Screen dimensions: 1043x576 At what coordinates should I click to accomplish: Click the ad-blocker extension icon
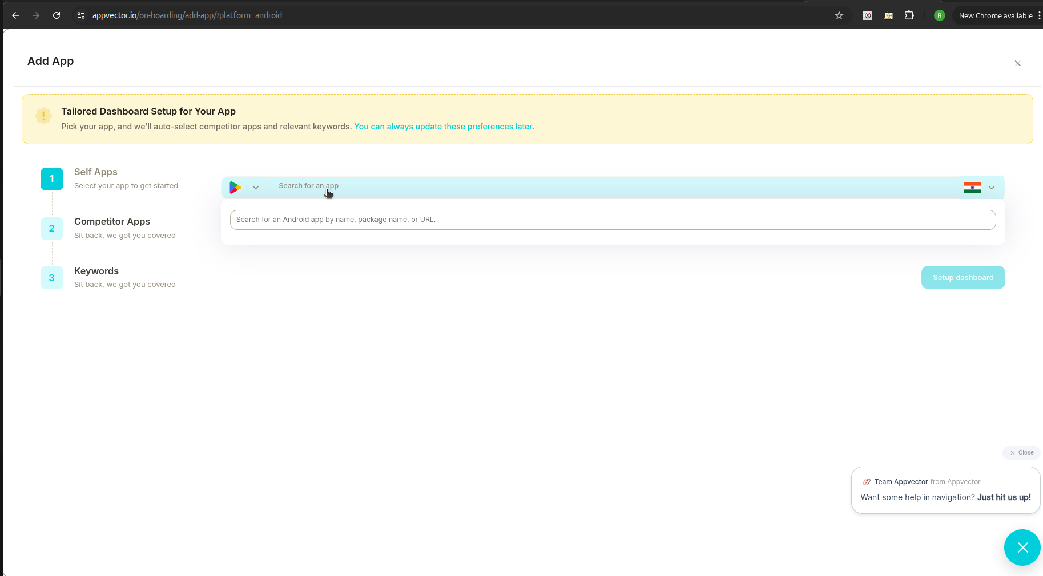868,15
